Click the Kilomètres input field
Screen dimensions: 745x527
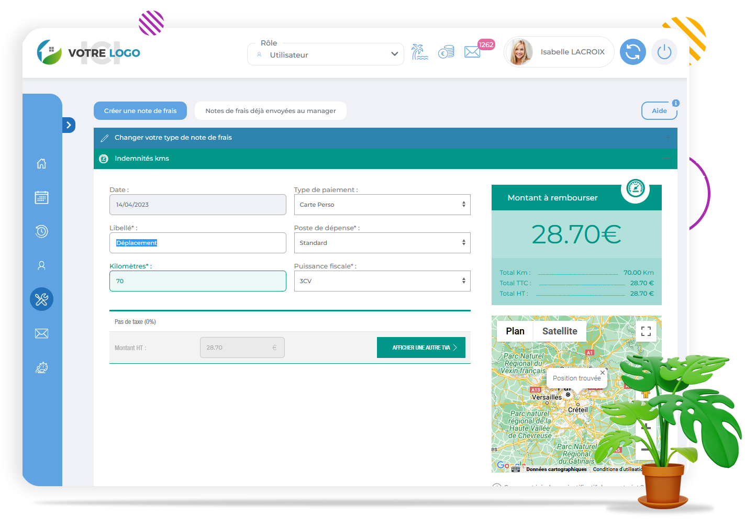(197, 281)
